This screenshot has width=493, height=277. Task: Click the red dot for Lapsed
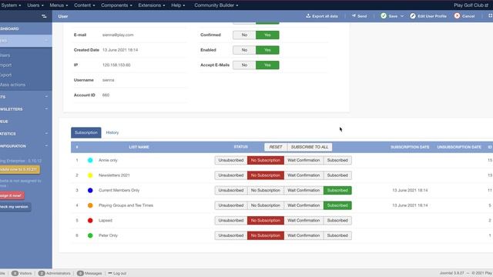(90, 221)
